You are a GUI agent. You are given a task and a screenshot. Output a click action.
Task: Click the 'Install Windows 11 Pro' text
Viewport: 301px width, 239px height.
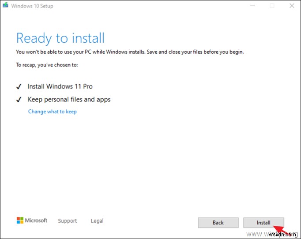[60, 86]
